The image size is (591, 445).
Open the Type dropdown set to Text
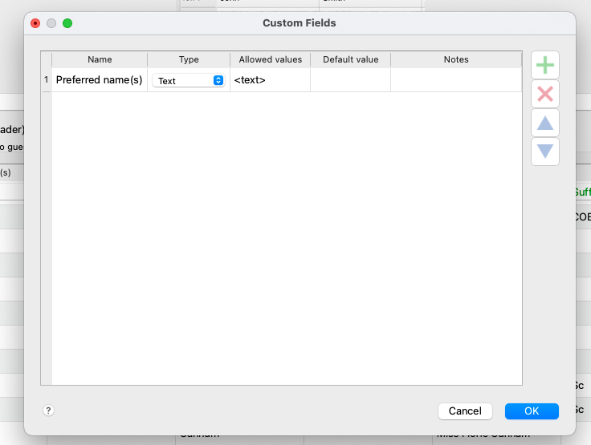pos(189,81)
